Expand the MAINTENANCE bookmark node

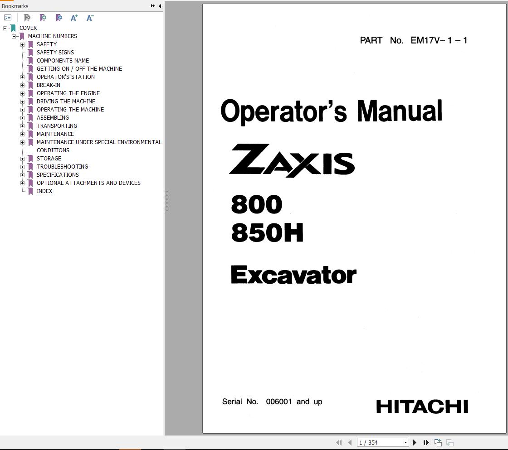[x=22, y=134]
